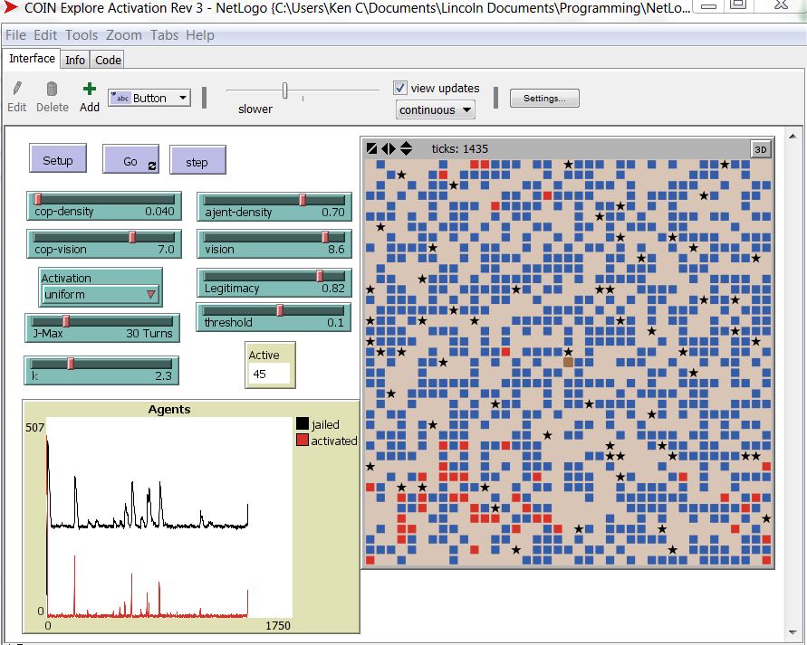Click the green Add plus icon
Screen dimensions: 807x645
(89, 89)
